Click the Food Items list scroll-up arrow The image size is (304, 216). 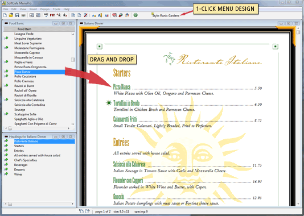coord(73,34)
